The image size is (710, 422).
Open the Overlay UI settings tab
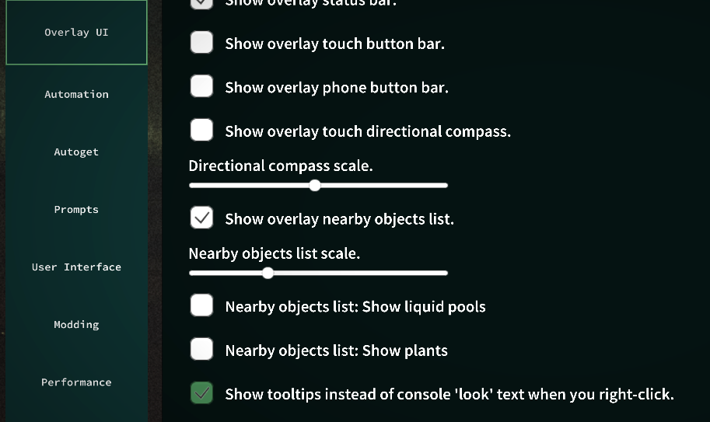pos(76,32)
